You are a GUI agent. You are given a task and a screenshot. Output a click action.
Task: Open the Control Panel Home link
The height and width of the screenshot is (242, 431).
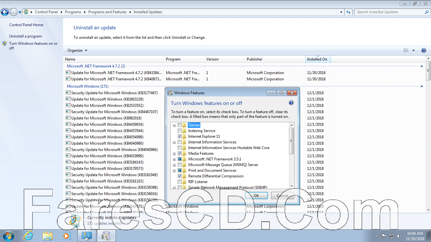(26, 25)
